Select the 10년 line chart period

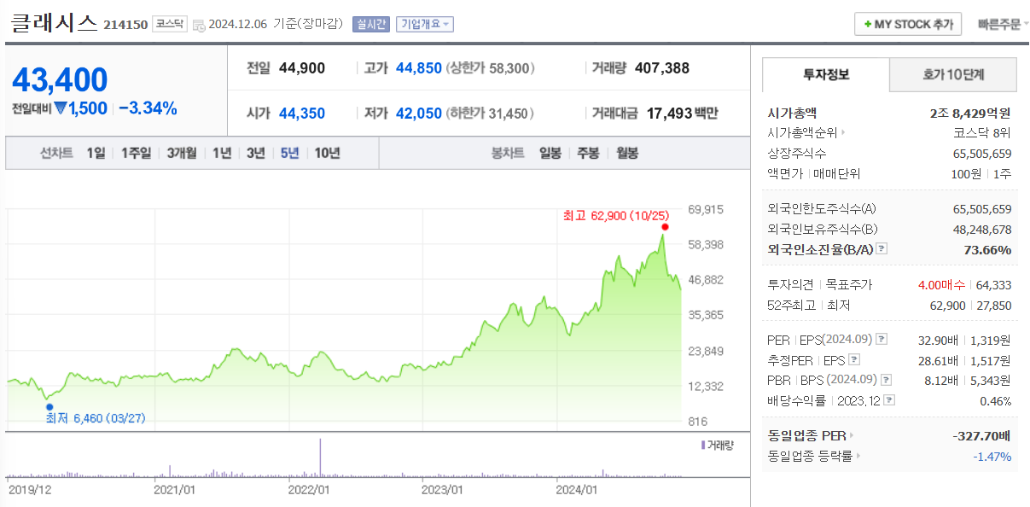point(328,153)
